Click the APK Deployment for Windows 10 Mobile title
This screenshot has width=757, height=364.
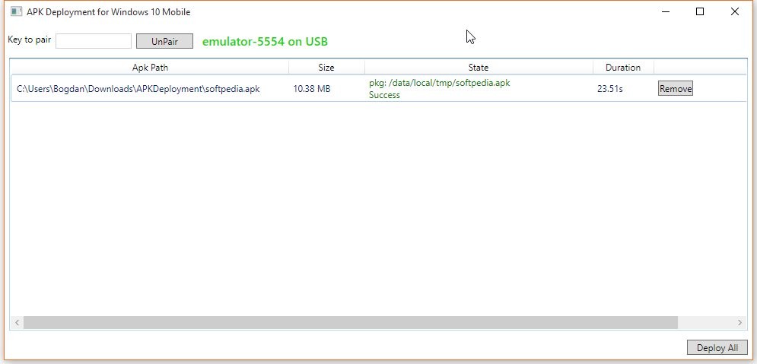click(108, 12)
